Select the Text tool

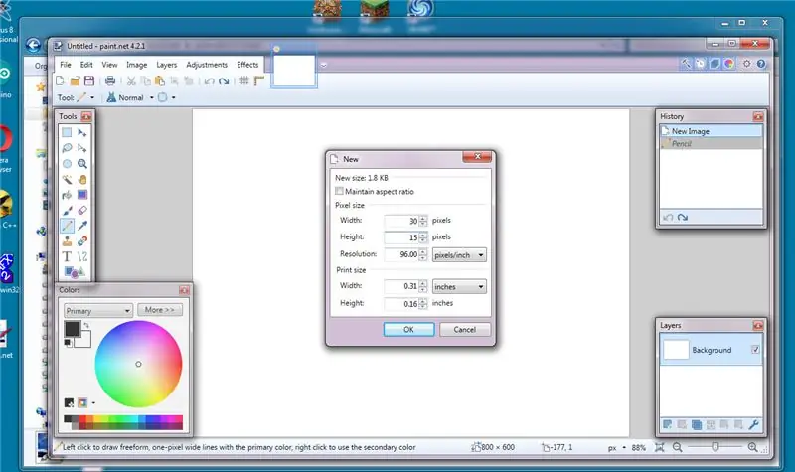pyautogui.click(x=67, y=257)
